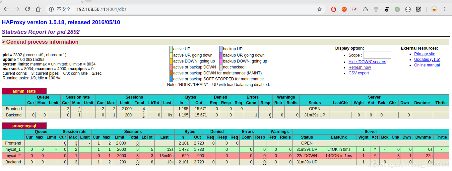Open the Online manual link

[427, 65]
